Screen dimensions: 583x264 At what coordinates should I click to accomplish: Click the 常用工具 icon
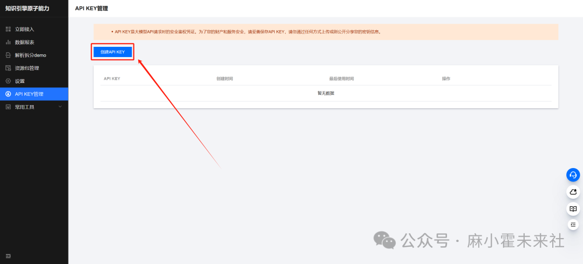coord(8,107)
